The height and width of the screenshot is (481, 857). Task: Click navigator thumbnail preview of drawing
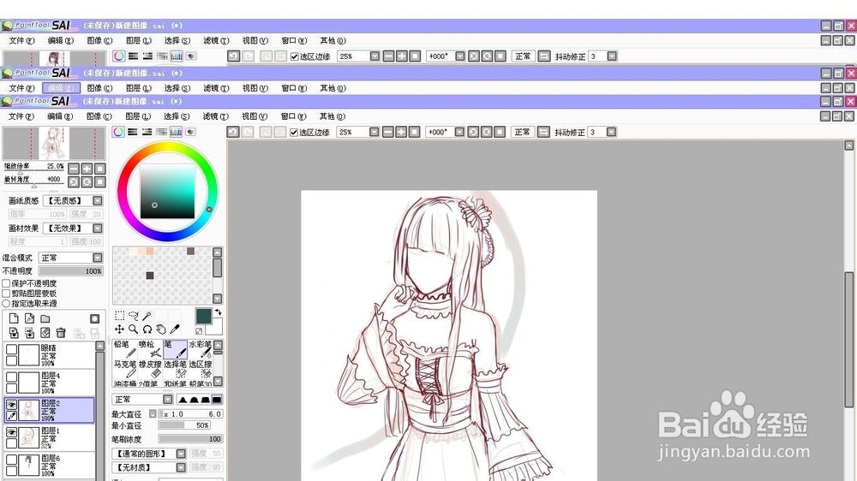pyautogui.click(x=53, y=143)
